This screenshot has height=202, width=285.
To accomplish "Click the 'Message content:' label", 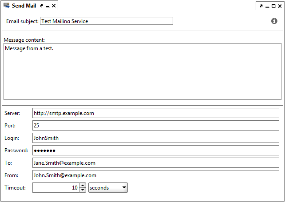I will coord(24,40).
